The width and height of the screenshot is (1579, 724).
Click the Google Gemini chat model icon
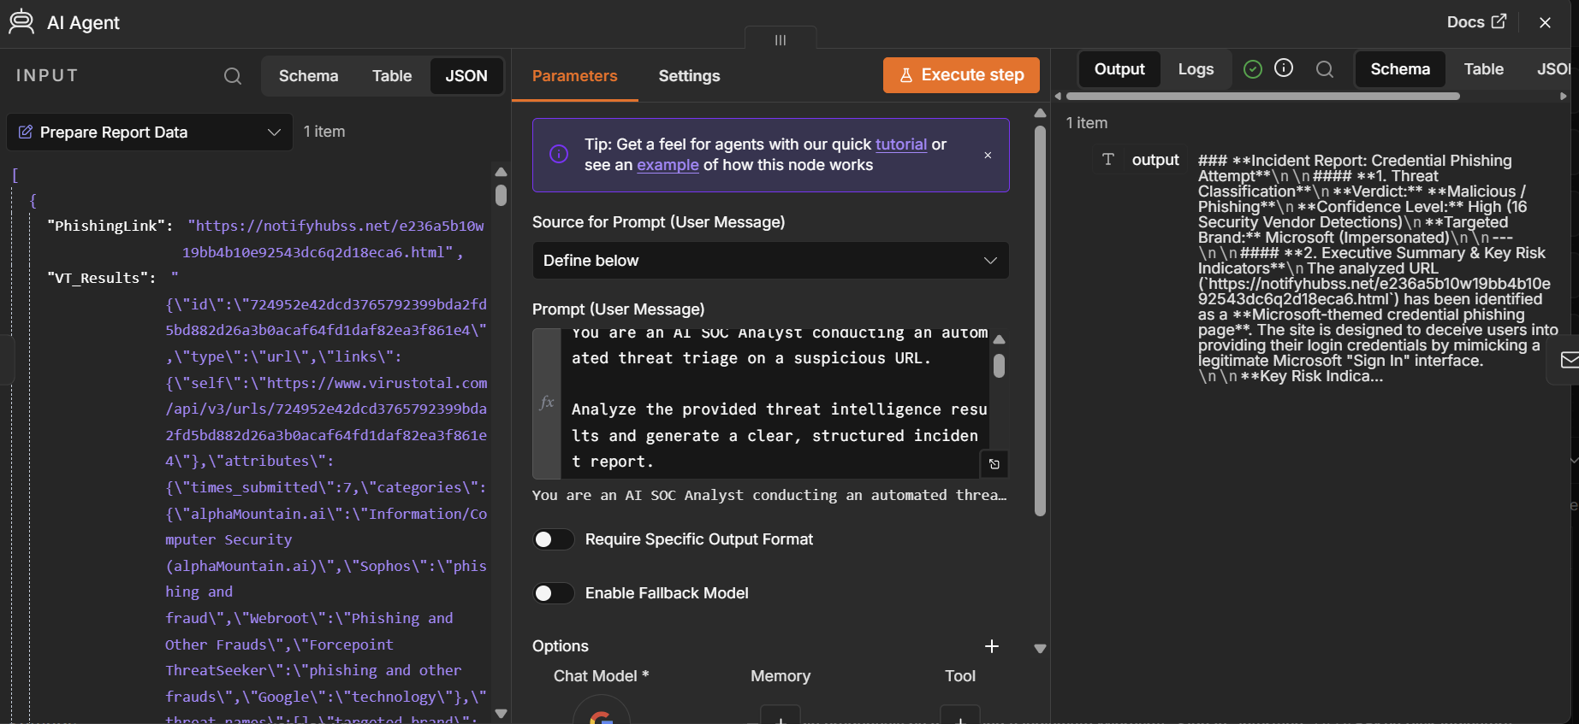(x=602, y=713)
